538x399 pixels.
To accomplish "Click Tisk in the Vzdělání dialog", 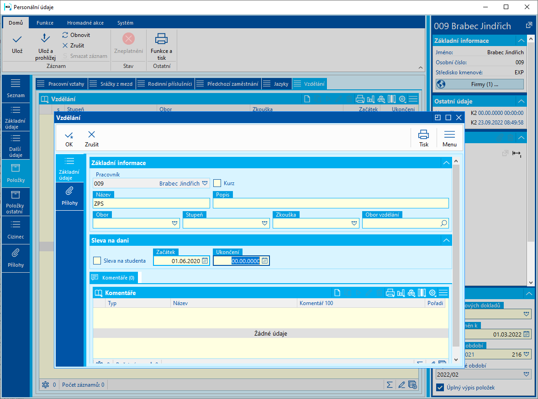I will coord(424,139).
